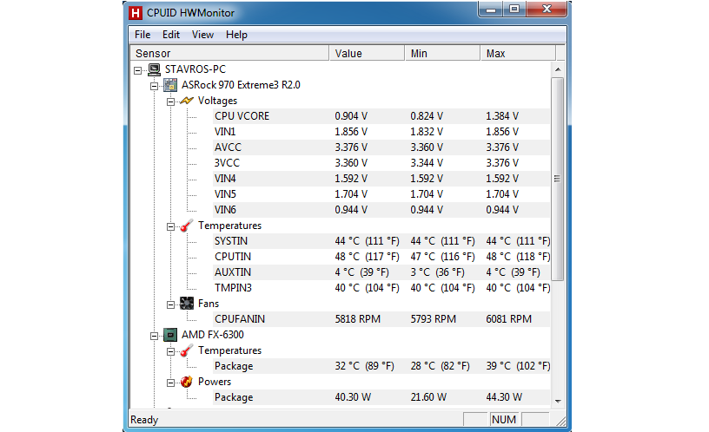
Task: Open the File menu
Action: pos(142,35)
